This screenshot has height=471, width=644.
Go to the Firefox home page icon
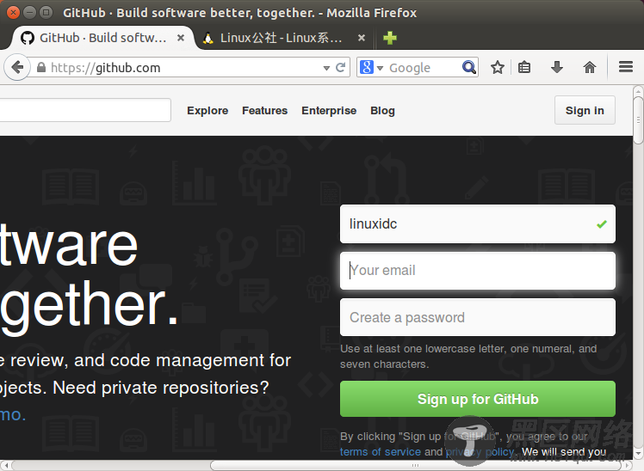click(590, 67)
